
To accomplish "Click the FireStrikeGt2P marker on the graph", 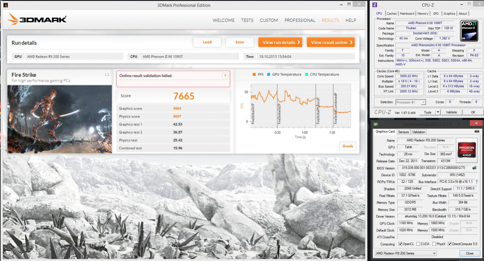I will pyautogui.click(x=279, y=114).
